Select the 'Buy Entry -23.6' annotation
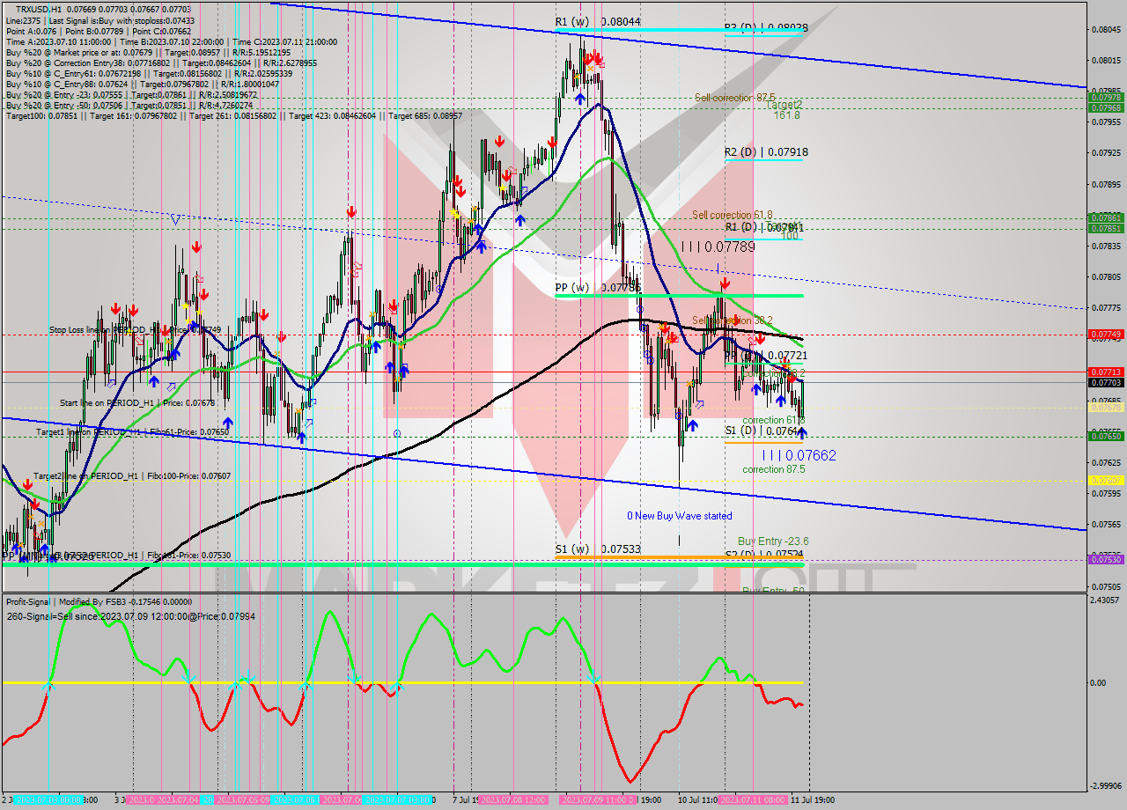Image resolution: width=1127 pixels, height=810 pixels. click(774, 540)
